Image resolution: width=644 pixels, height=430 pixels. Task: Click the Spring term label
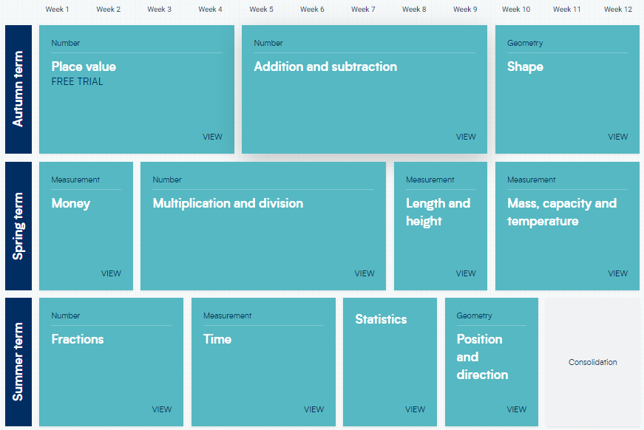18,226
